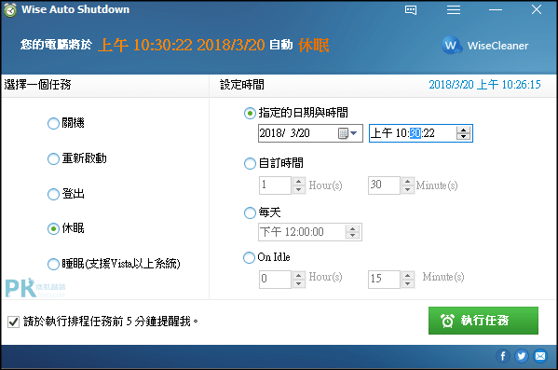
Task: Click the On Idle minutes field showing 15
Action: click(384, 280)
